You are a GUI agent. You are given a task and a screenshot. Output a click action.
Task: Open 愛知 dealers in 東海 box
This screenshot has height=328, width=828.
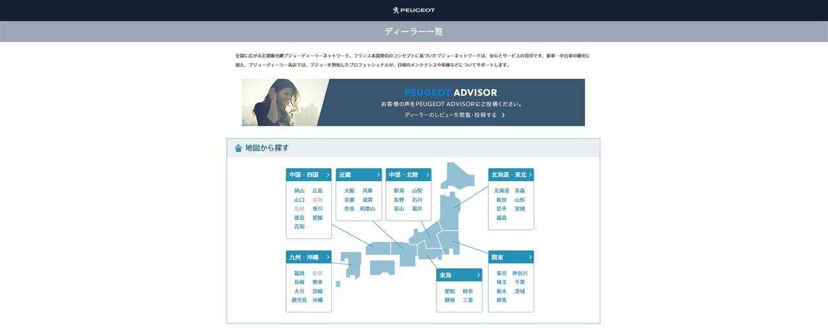pos(450,291)
